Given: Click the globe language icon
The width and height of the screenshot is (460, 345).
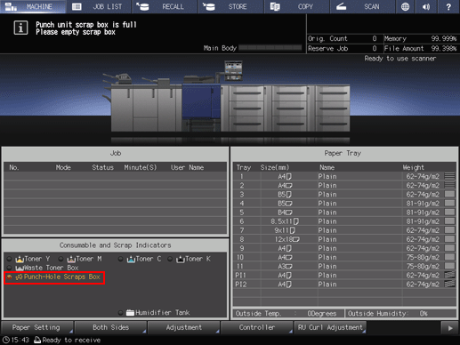Looking at the screenshot, I should pyautogui.click(x=405, y=6).
